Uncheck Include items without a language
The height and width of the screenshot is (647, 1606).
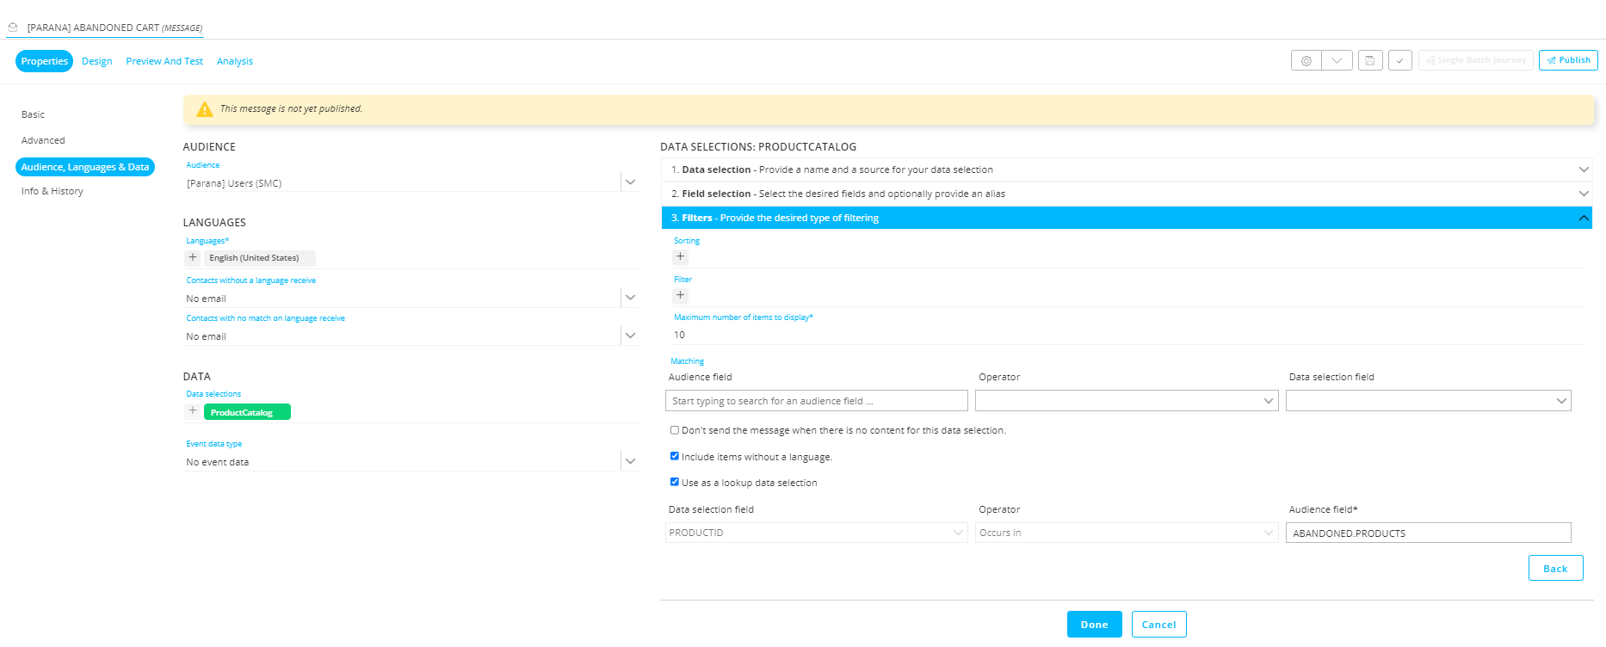pyautogui.click(x=675, y=457)
